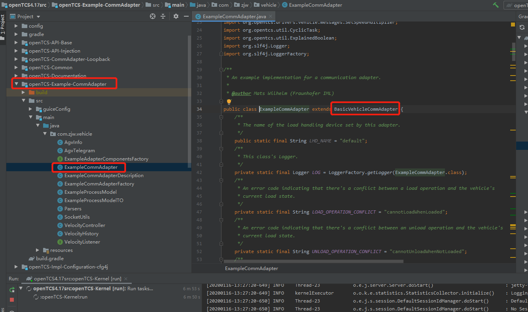Viewport: 528px width, 312px height.
Task: Expand openTCS-Impl-Configuration-cfg4j module
Action: point(16,267)
